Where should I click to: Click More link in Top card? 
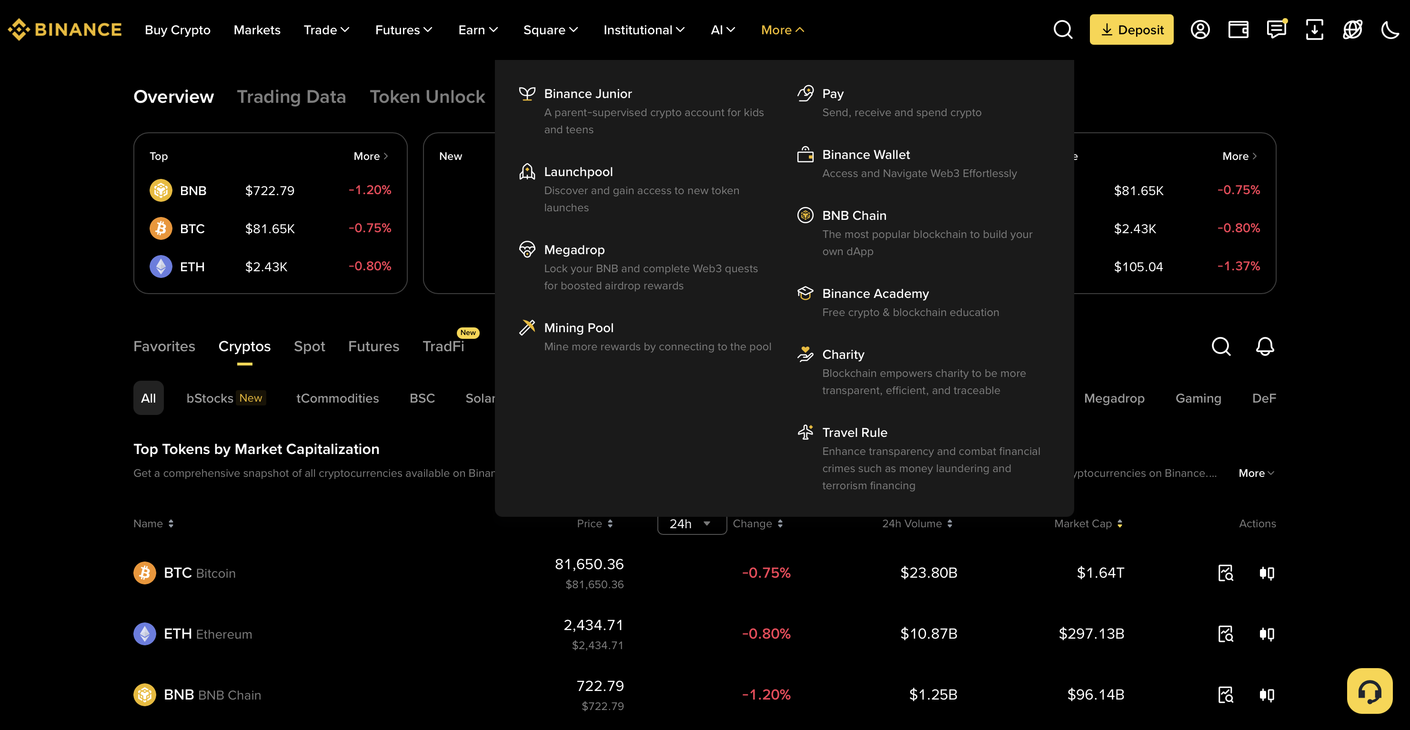371,157
